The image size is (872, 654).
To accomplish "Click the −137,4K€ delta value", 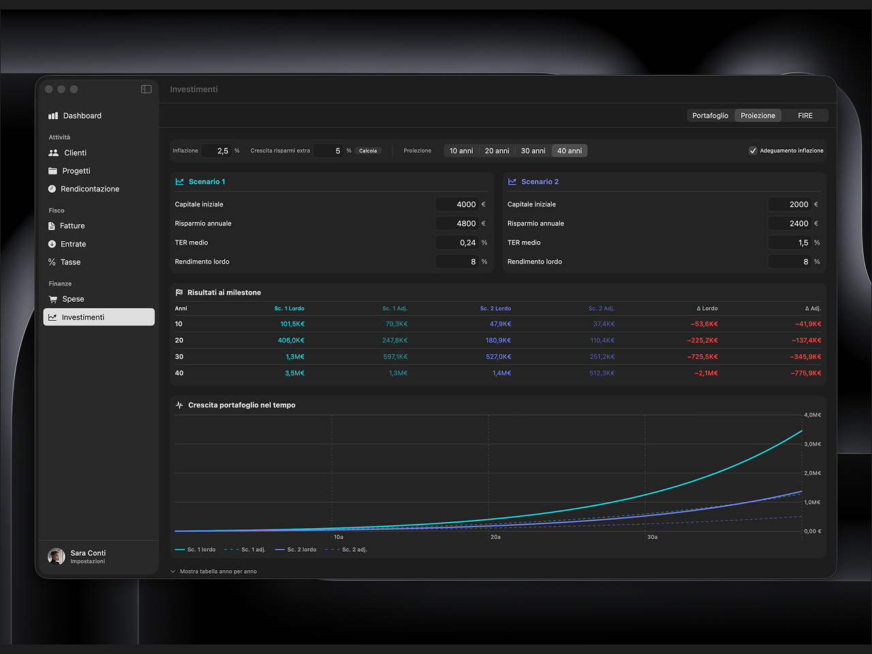I will coord(807,341).
